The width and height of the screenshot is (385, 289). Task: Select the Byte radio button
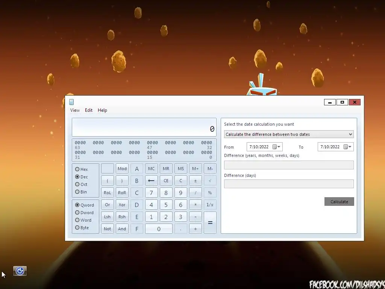click(77, 228)
